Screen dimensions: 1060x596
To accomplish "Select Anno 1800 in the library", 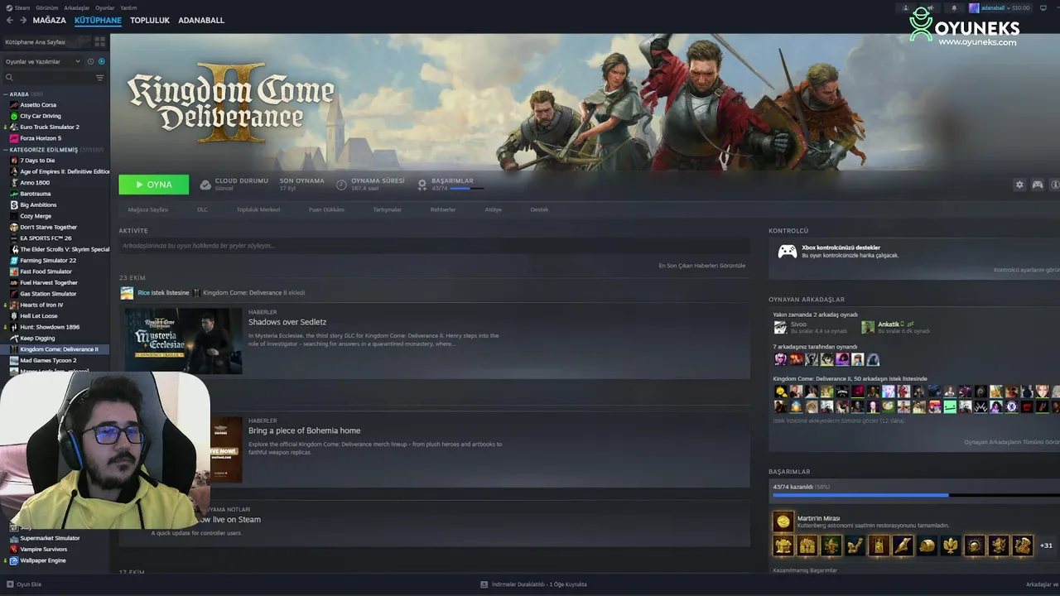I will point(35,183).
